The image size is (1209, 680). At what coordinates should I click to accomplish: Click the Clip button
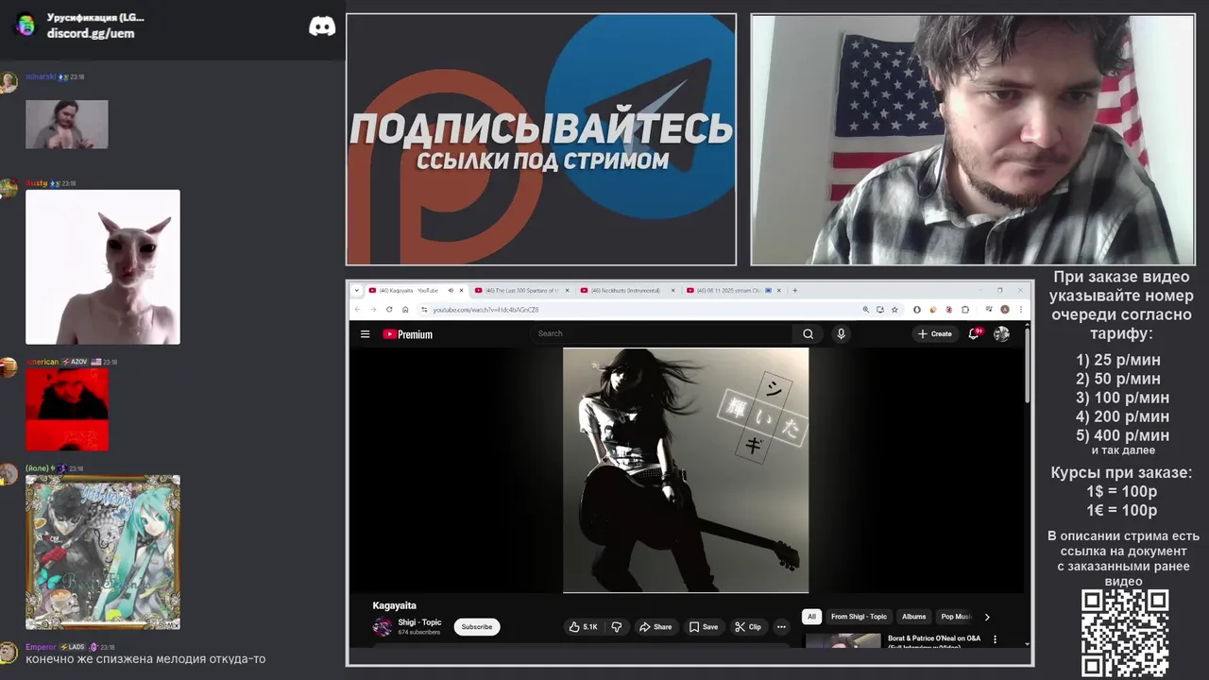[748, 626]
